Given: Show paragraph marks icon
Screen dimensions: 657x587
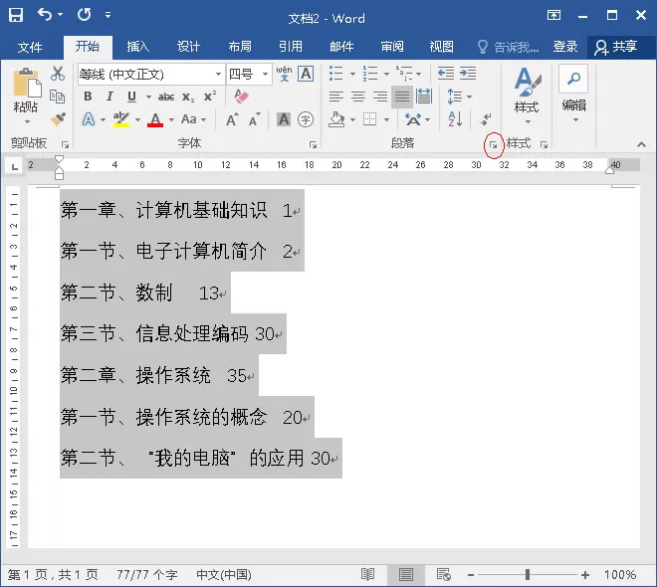Looking at the screenshot, I should point(485,119).
